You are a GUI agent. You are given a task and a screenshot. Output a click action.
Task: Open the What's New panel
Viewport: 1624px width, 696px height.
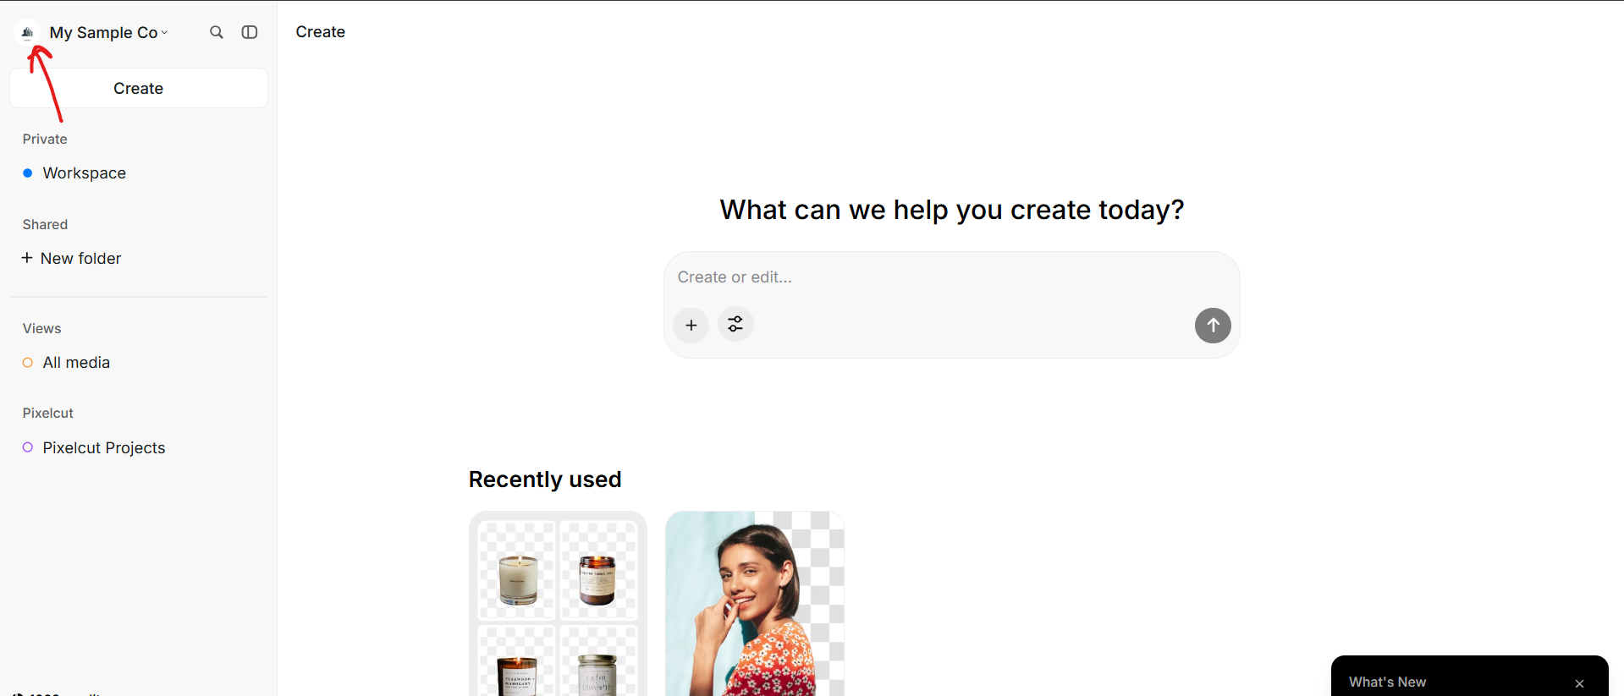(x=1387, y=682)
